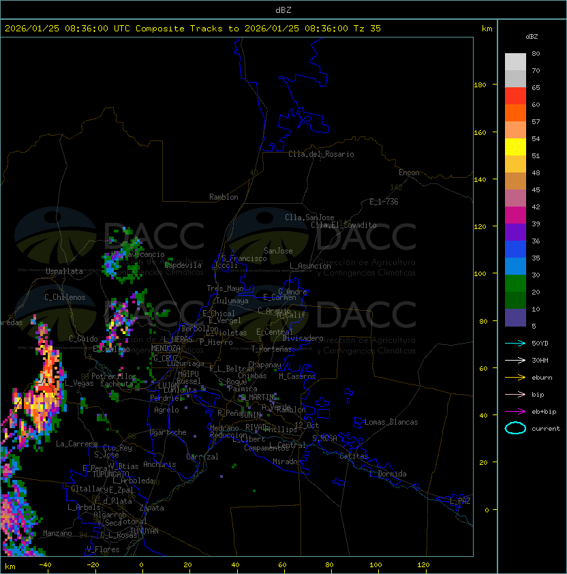Select the magenta 39-42 dBZ color band
This screenshot has height=574, width=567.
coord(515,215)
